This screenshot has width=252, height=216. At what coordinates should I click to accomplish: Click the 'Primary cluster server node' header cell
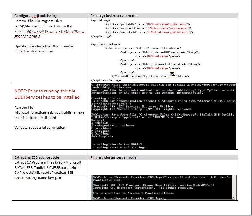(x=111, y=15)
